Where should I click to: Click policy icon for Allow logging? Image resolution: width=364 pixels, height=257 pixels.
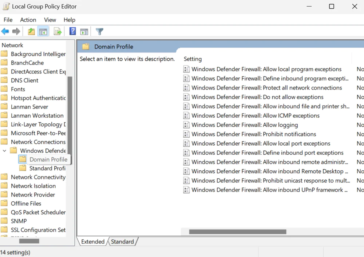(x=186, y=125)
